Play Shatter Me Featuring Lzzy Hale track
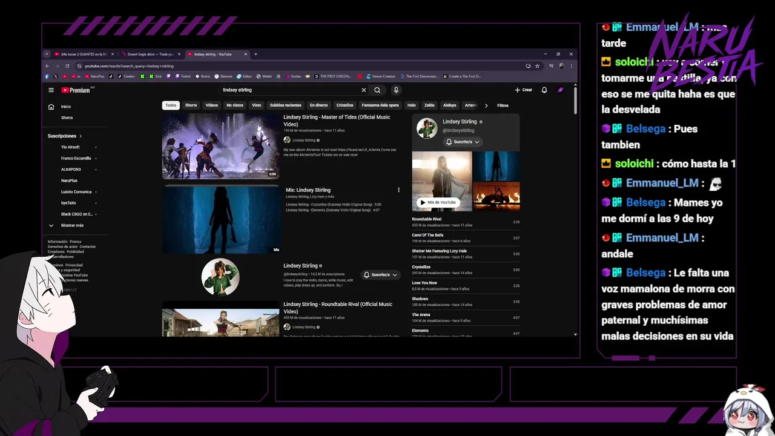The image size is (775, 436). click(466, 254)
